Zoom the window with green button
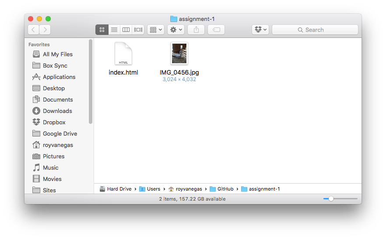This screenshot has width=386, height=239. click(48, 19)
